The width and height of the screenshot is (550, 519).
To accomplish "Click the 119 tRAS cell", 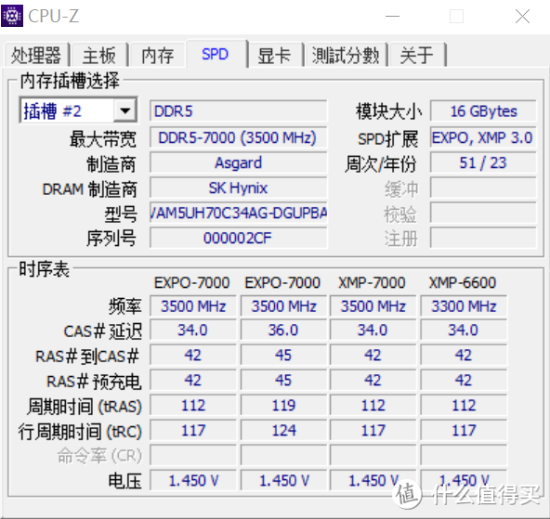I will click(x=283, y=406).
